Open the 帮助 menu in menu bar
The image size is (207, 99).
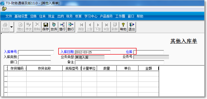point(140,16)
